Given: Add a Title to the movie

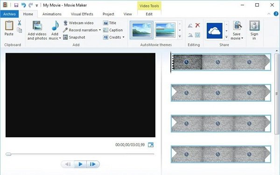Looking at the screenshot, I should [110, 23].
